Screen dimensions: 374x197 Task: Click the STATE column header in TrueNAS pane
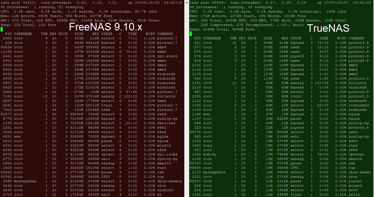tap(296, 38)
